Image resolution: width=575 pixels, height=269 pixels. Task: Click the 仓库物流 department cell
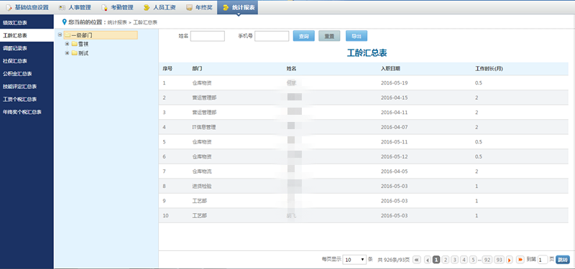click(202, 171)
